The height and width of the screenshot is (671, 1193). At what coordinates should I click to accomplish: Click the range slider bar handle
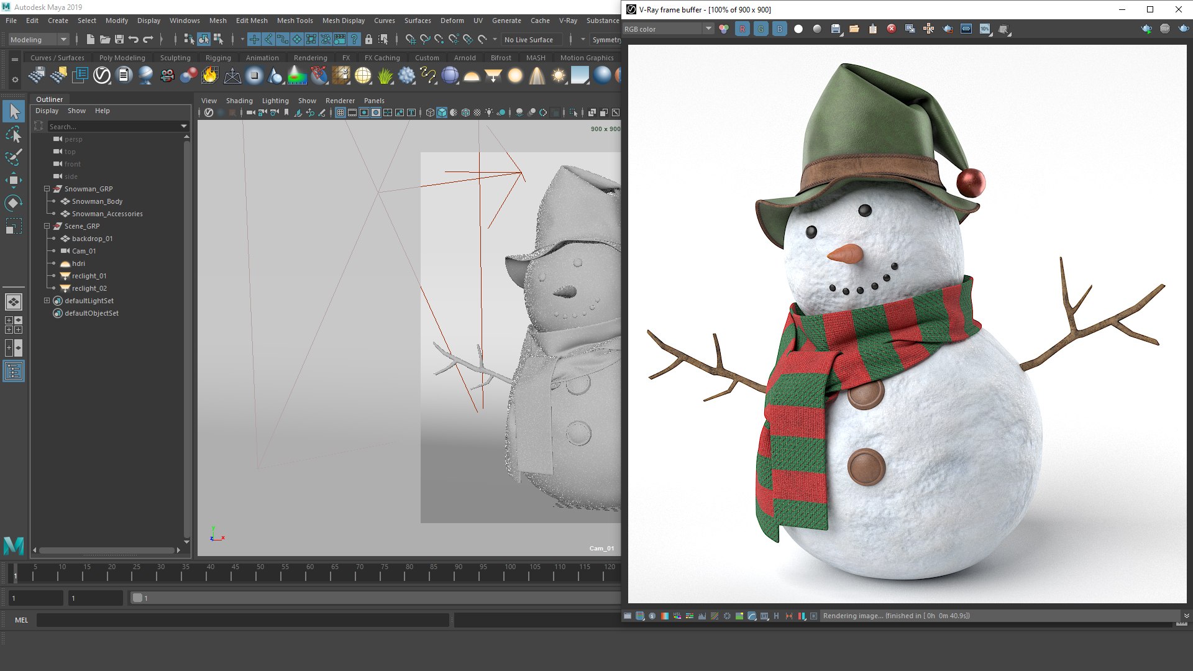click(137, 598)
